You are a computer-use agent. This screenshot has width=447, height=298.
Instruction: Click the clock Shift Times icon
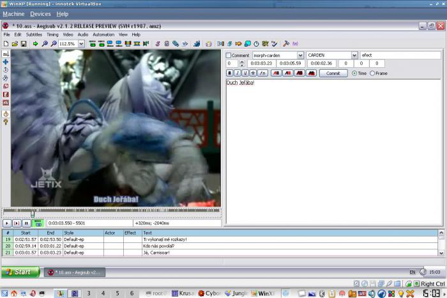[256, 43]
